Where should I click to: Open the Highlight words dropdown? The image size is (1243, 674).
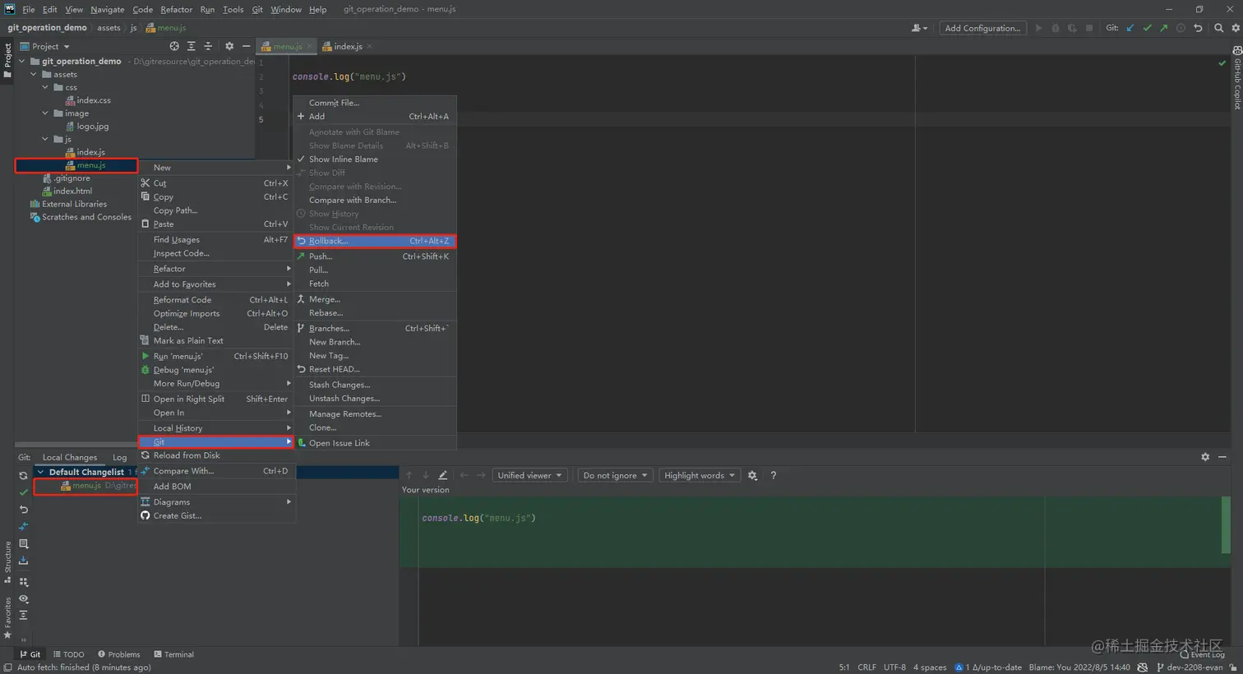click(698, 475)
